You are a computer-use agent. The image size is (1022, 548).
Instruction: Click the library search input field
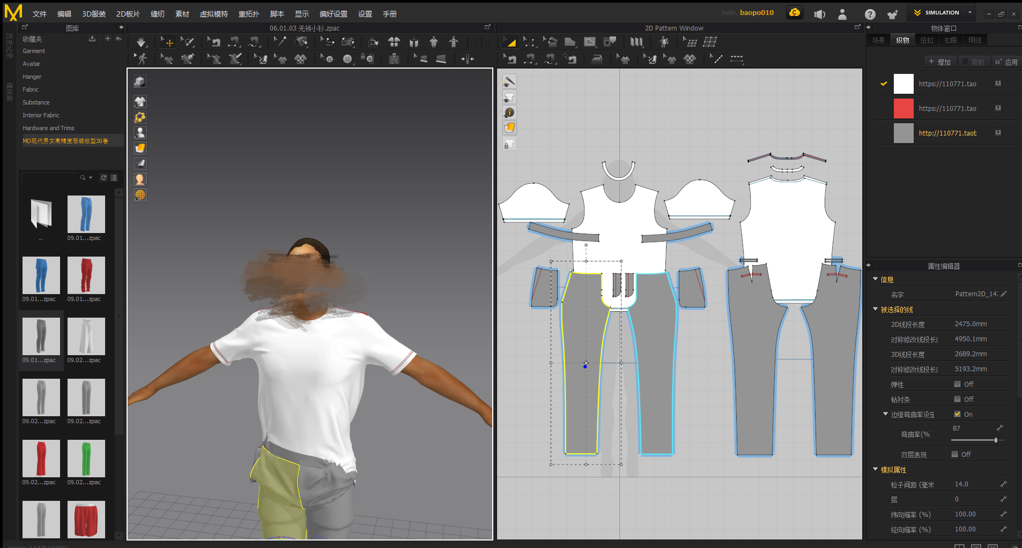point(49,177)
